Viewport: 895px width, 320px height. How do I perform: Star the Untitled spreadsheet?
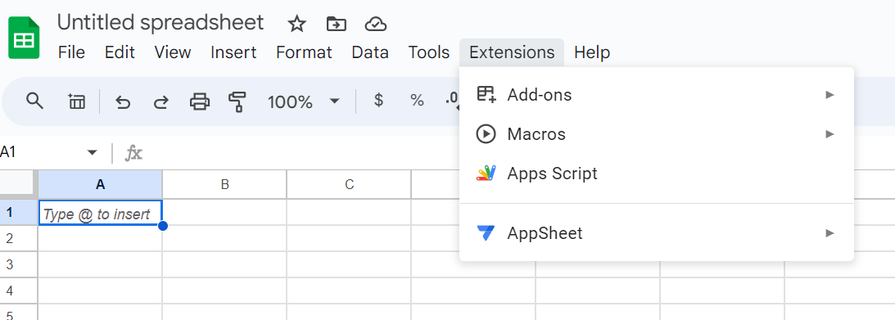[x=296, y=24]
